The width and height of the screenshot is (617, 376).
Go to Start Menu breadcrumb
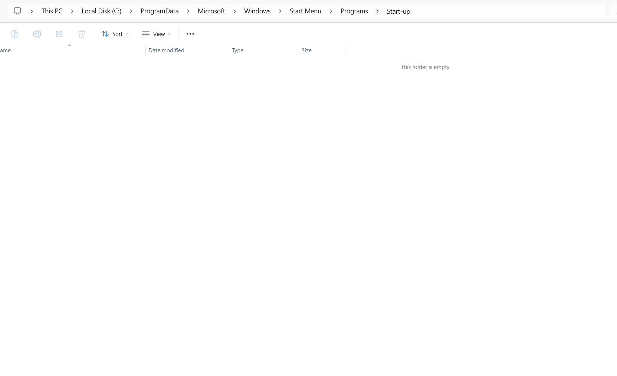coord(305,11)
